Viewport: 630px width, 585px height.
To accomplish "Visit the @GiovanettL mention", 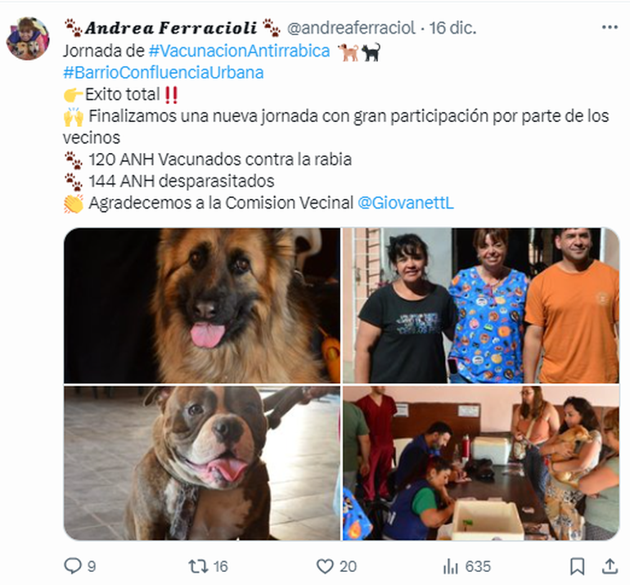I will [x=405, y=203].
